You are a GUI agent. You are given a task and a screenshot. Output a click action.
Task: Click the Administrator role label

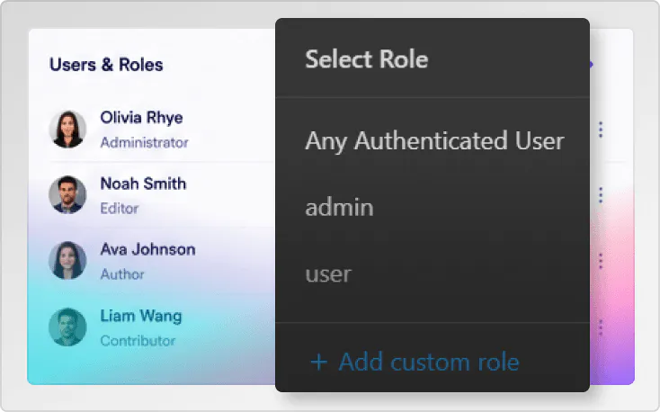145,143
